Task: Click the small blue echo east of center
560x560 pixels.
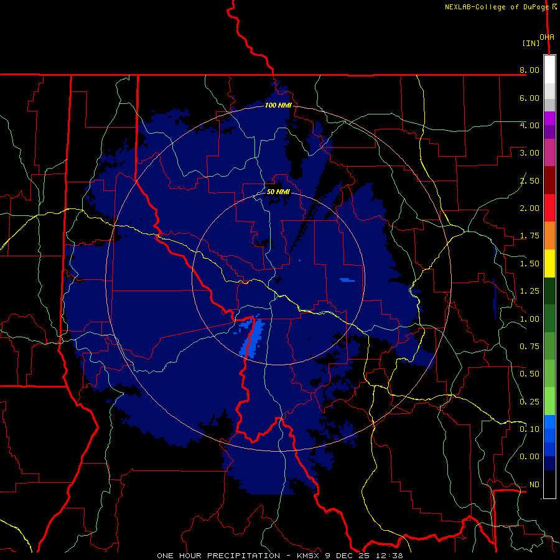Action: (x=347, y=280)
